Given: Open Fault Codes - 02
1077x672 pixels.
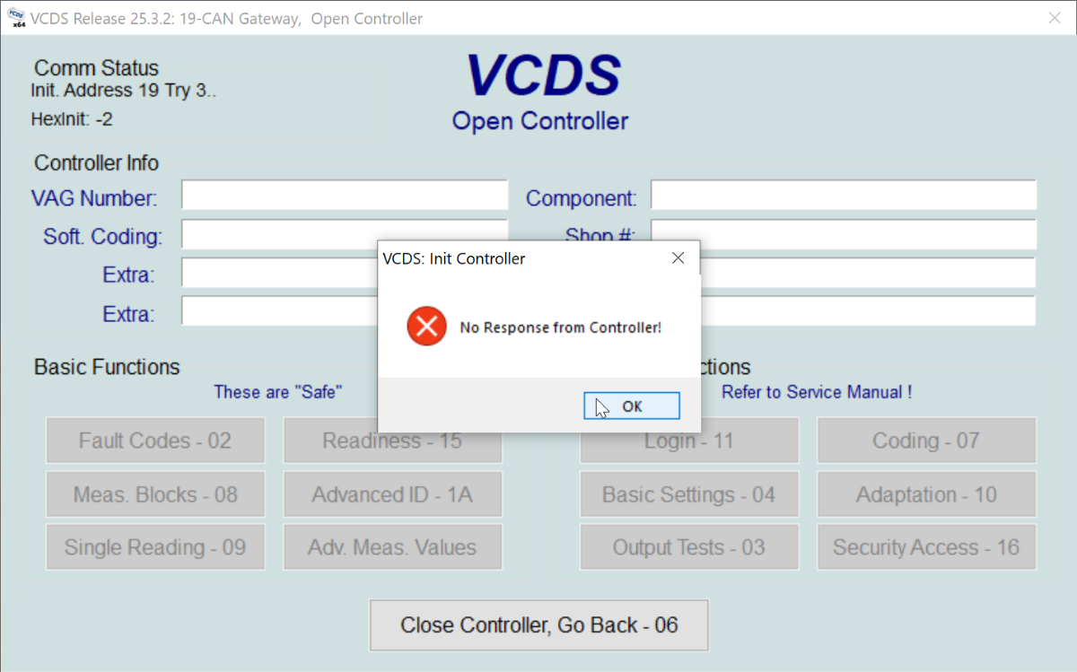Looking at the screenshot, I should (155, 441).
